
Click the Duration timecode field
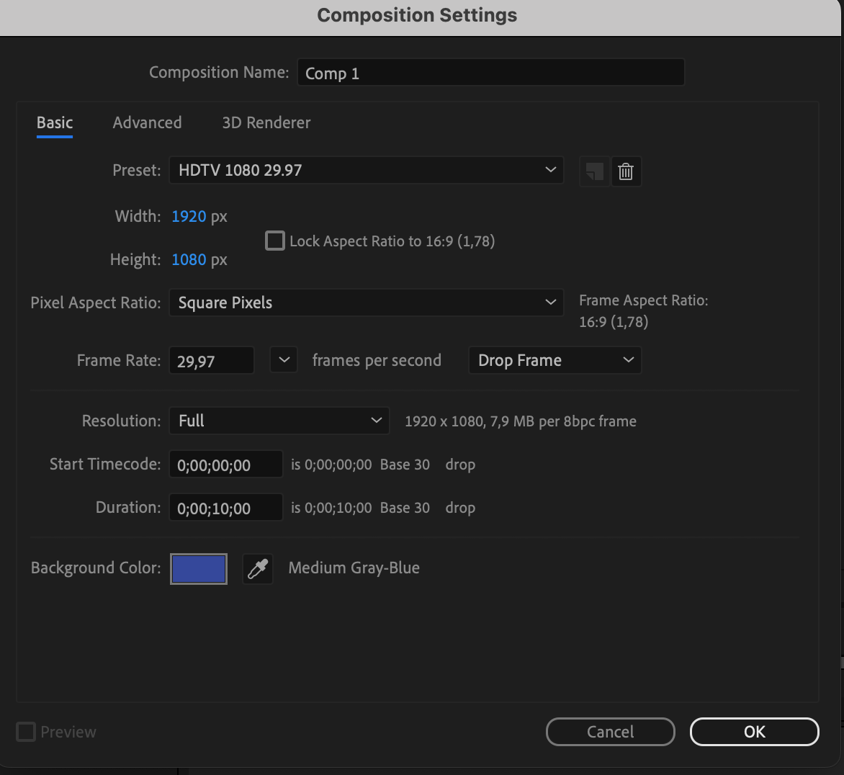tap(225, 508)
